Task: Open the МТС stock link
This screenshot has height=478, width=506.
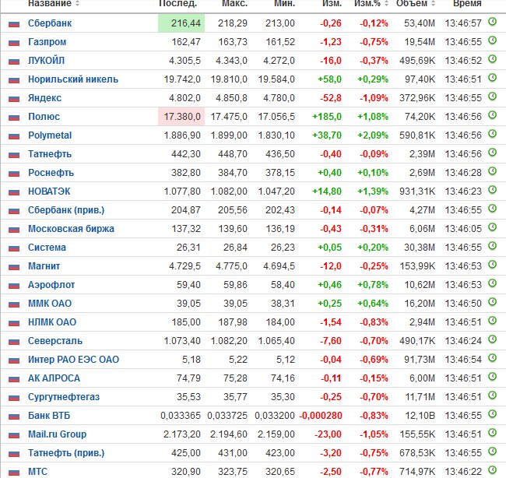Action: [x=37, y=472]
